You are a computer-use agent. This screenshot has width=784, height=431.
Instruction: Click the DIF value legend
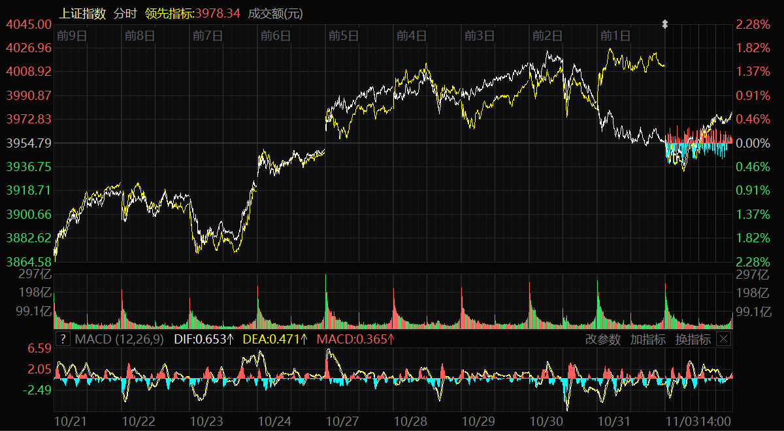(x=204, y=339)
